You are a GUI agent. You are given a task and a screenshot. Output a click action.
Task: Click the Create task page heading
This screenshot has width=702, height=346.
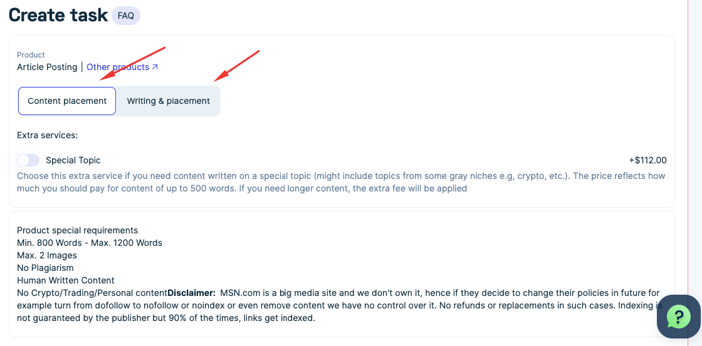pos(58,15)
